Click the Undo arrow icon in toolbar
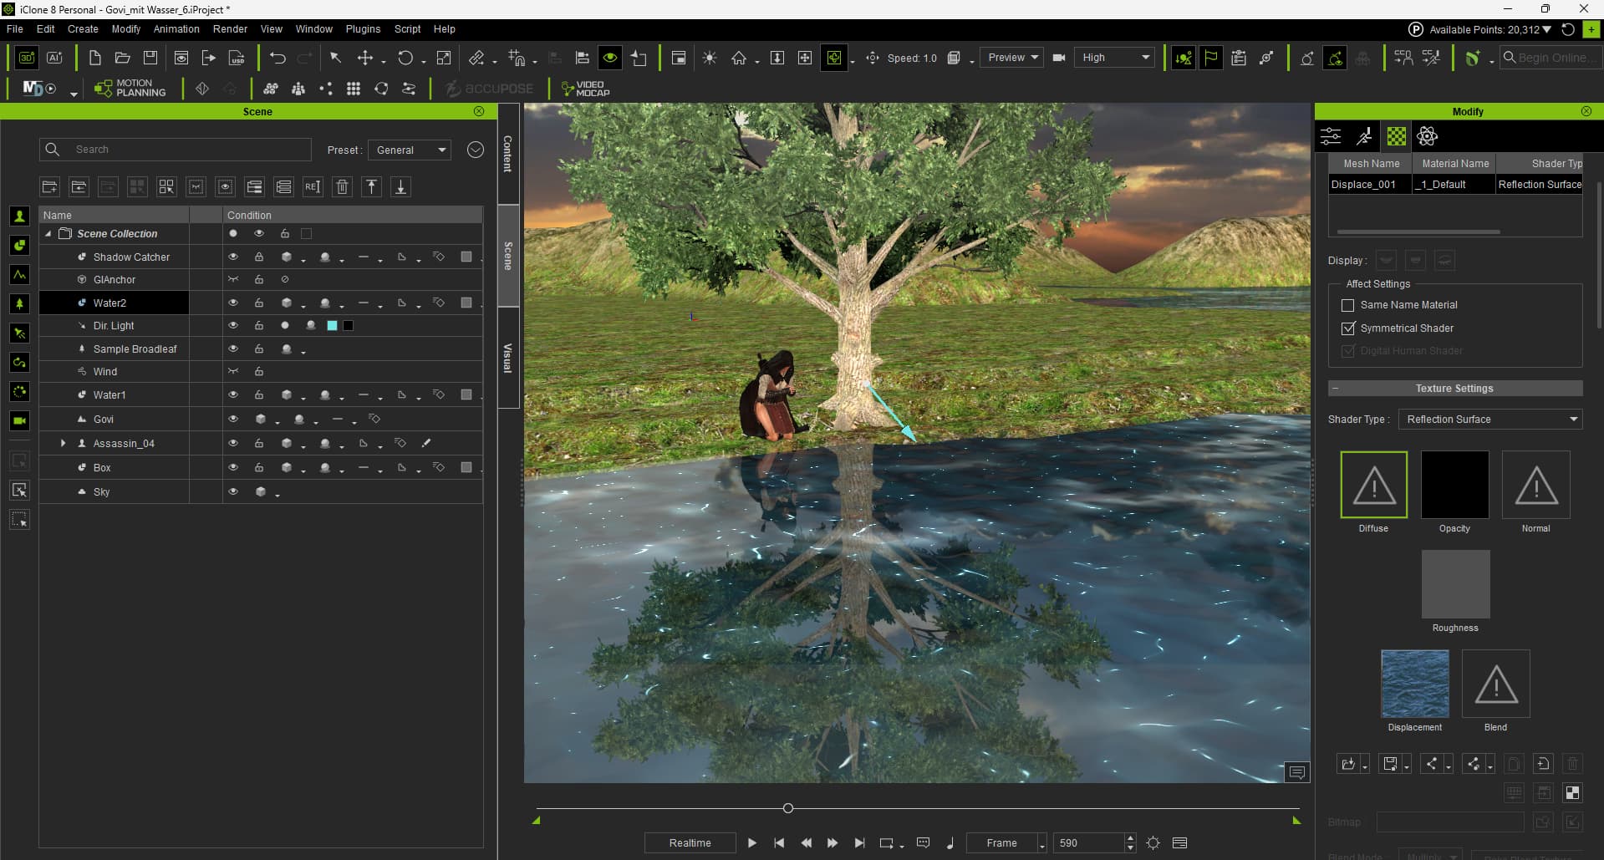Image resolution: width=1604 pixels, height=860 pixels. (278, 58)
